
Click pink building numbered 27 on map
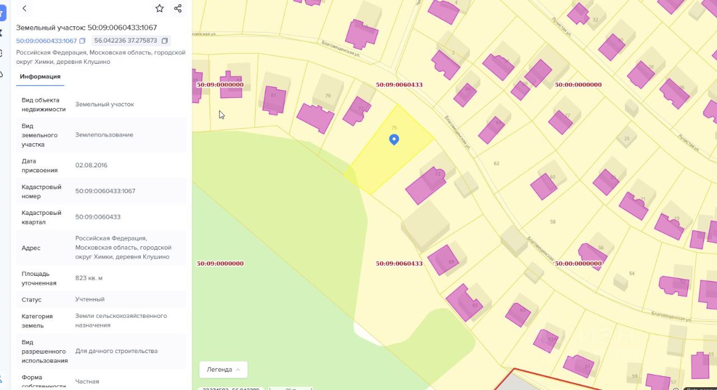pos(561,122)
